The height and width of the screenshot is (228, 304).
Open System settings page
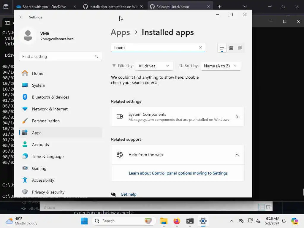pyautogui.click(x=61, y=85)
